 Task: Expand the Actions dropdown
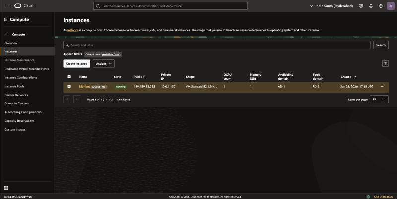(x=103, y=63)
